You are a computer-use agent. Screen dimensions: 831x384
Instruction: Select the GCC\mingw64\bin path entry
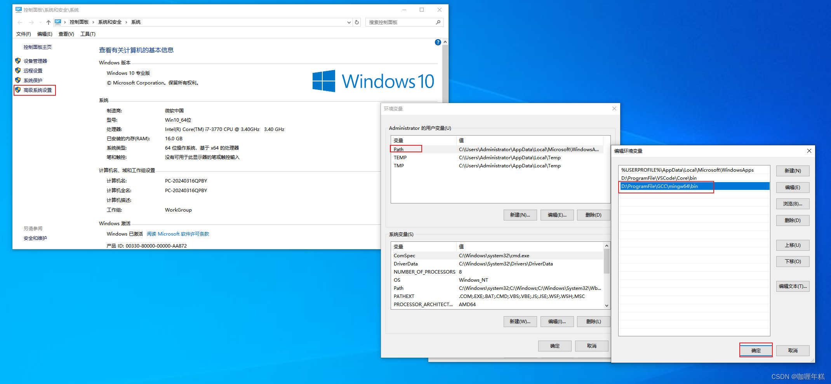(694, 186)
